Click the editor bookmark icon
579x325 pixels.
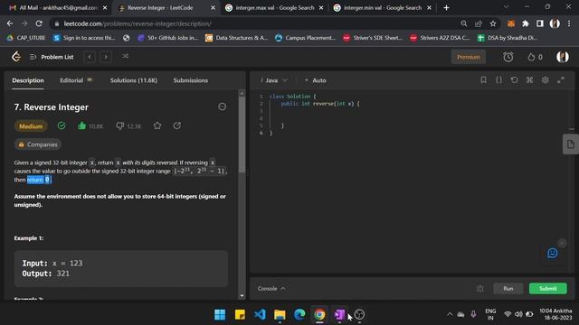point(483,80)
